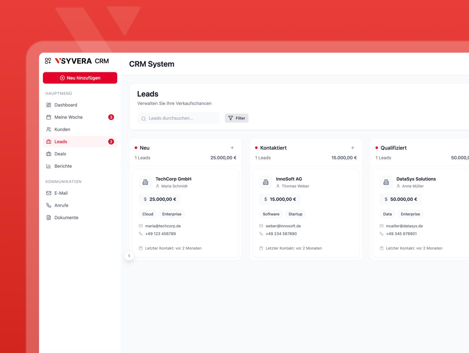Screen dimensions: 469x353
Task: Open the Kunden menu entry
Action: (62, 129)
